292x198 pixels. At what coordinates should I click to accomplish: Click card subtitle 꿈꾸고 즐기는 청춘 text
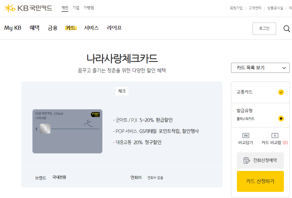coord(122,71)
